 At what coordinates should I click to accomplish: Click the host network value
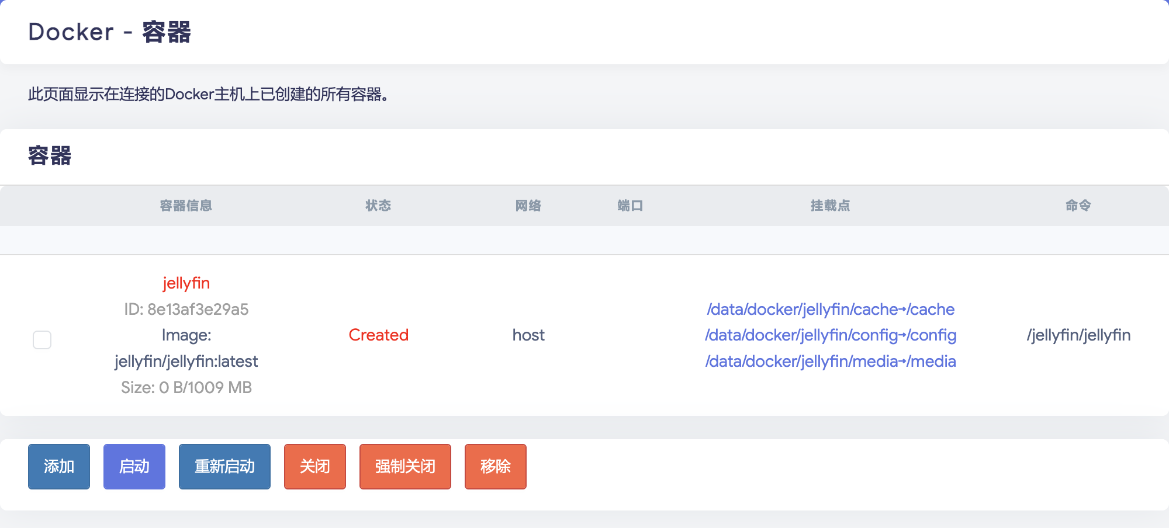pyautogui.click(x=528, y=335)
